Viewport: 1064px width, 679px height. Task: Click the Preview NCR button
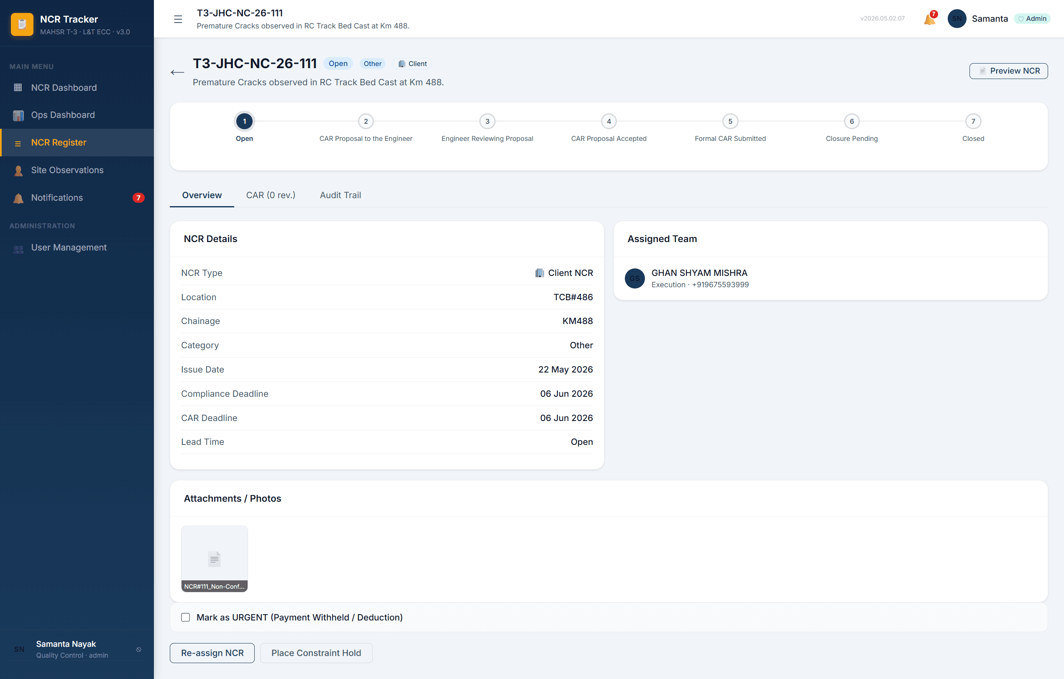1008,71
